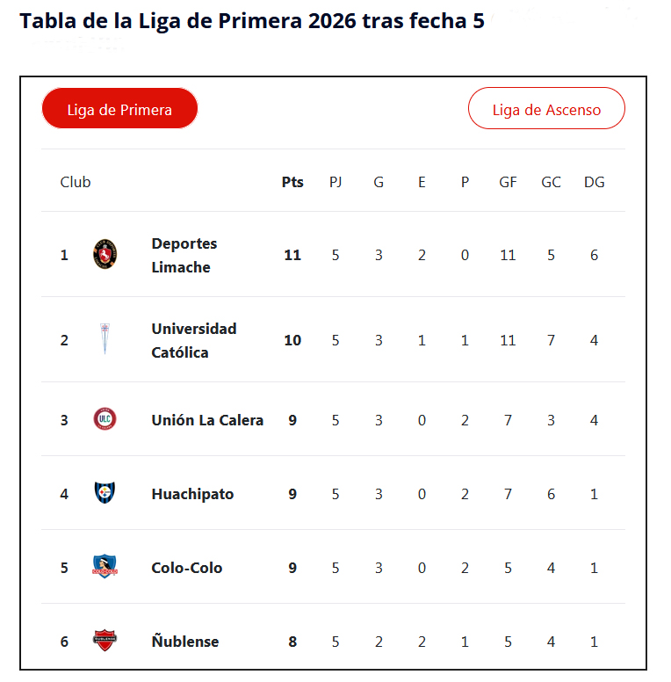This screenshot has width=671, height=682.
Task: Click the Colo-Colo club crest
Action: point(105,567)
